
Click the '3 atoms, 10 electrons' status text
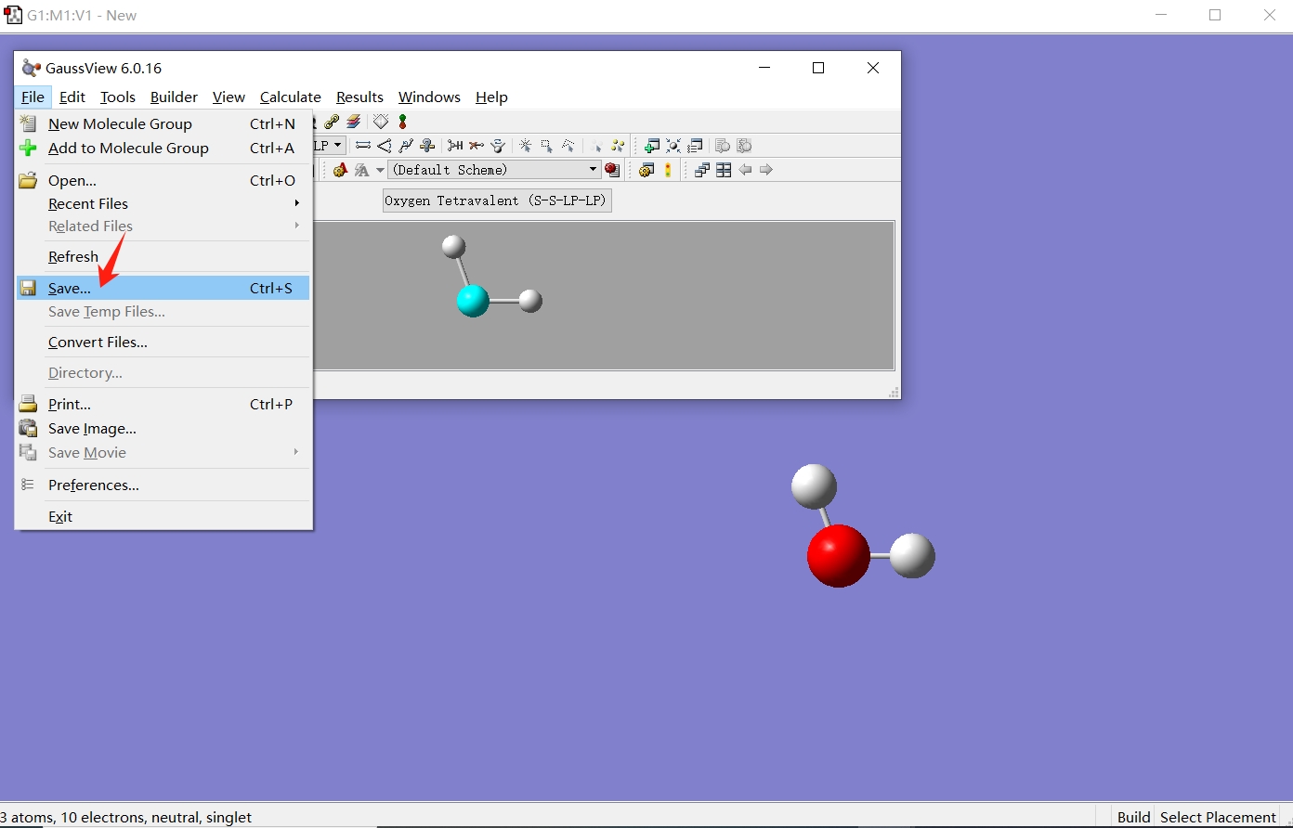click(126, 817)
